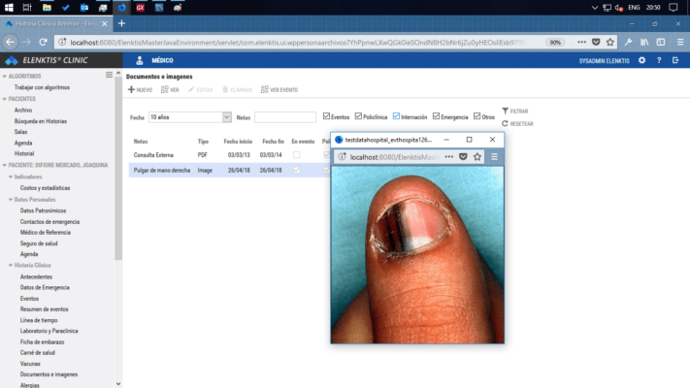Apply filters with the Filtrar funnel icon
The height and width of the screenshot is (388, 690).
506,112
